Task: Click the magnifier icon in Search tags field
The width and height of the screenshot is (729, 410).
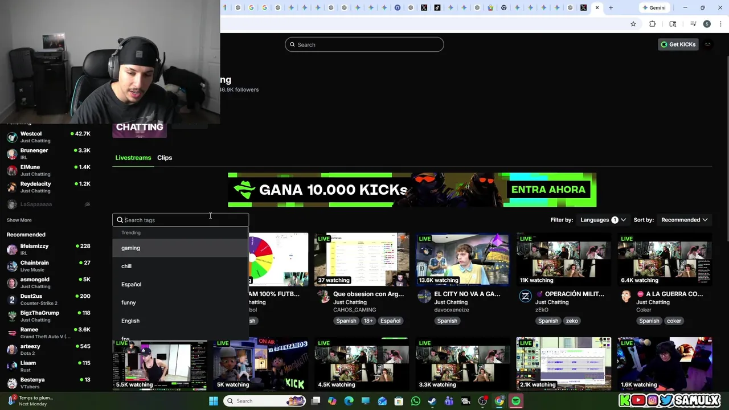Action: pyautogui.click(x=120, y=220)
